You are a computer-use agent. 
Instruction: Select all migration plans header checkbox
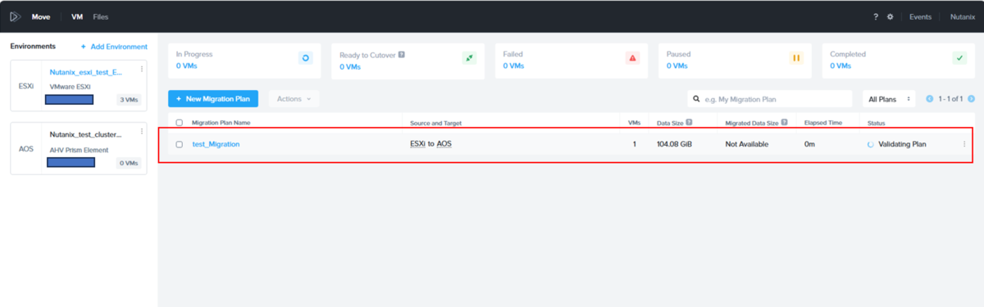(180, 123)
